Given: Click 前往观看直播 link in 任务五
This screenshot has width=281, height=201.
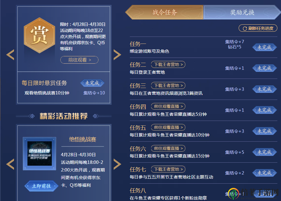Looking at the screenshot, I should click(x=168, y=127).
